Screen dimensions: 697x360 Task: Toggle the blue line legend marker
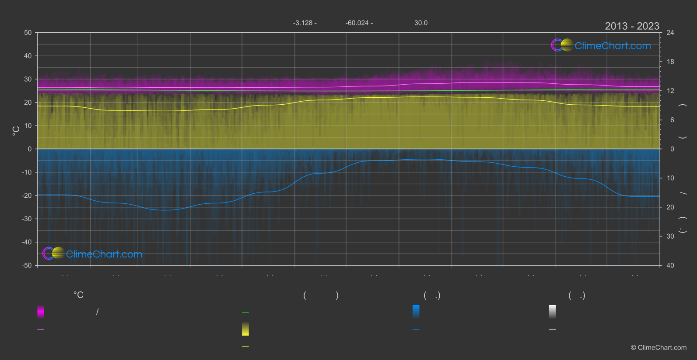click(416, 329)
